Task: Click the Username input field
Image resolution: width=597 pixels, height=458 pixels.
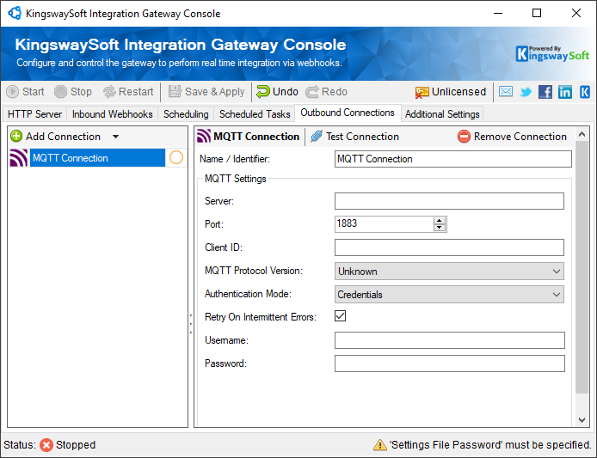Action: 450,340
